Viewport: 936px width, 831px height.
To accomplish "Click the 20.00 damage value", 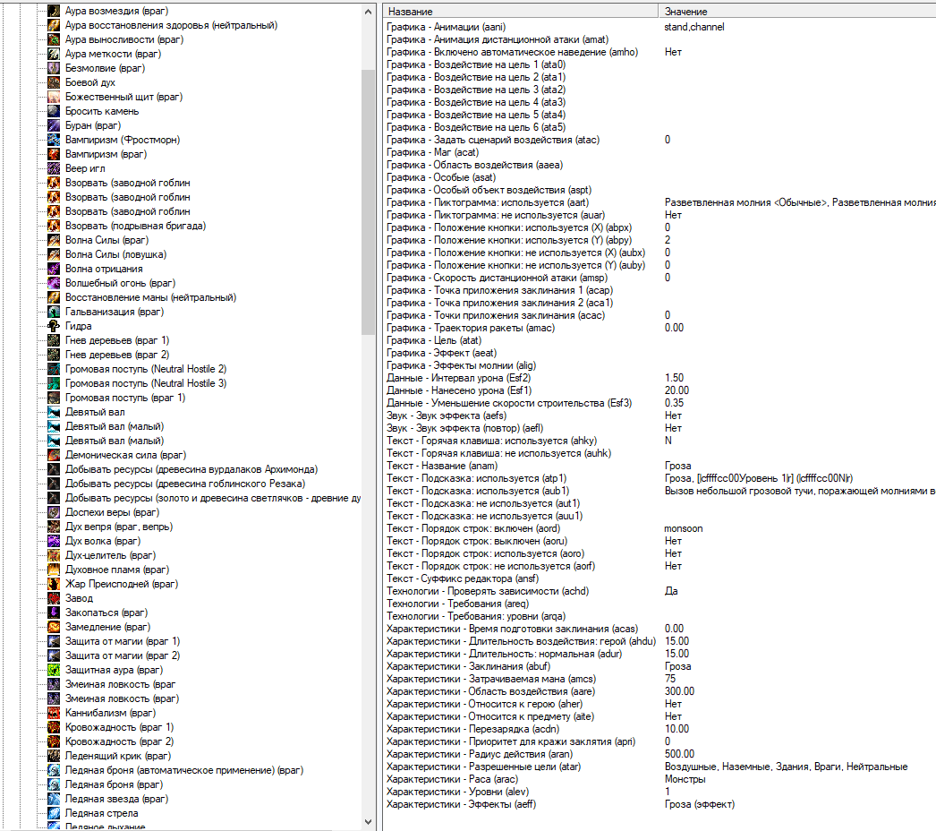I will pos(676,390).
